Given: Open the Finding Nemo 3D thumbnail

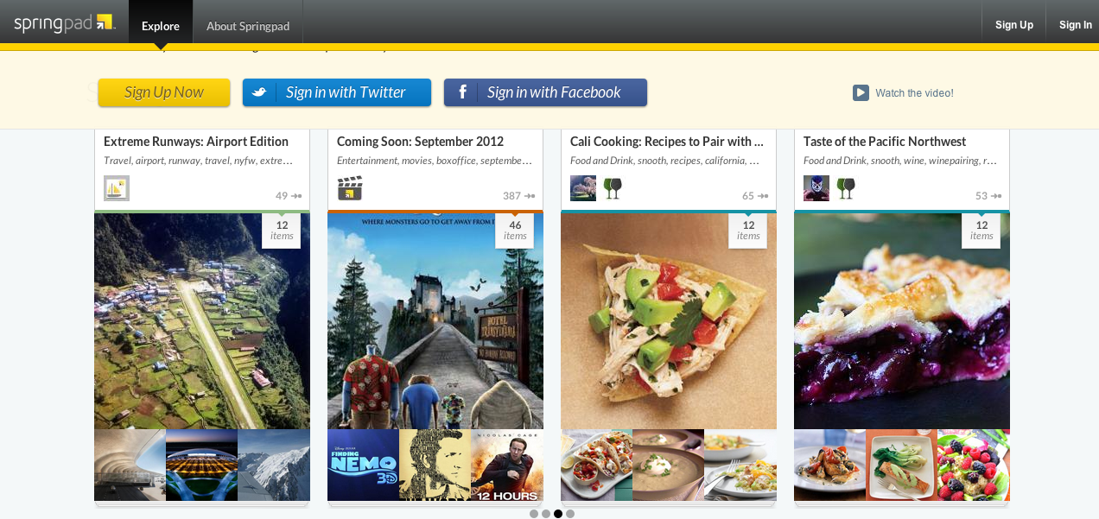Looking at the screenshot, I should click(363, 465).
